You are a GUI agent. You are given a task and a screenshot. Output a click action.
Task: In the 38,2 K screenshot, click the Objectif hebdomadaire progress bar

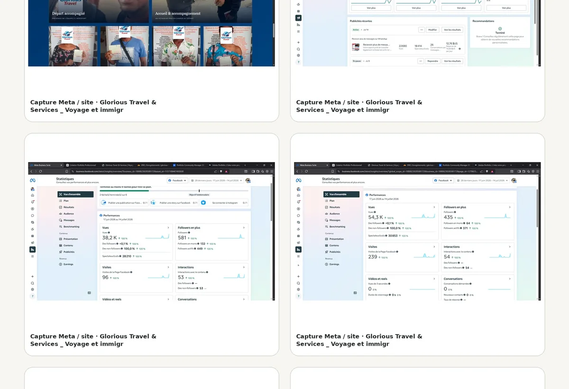click(175, 191)
